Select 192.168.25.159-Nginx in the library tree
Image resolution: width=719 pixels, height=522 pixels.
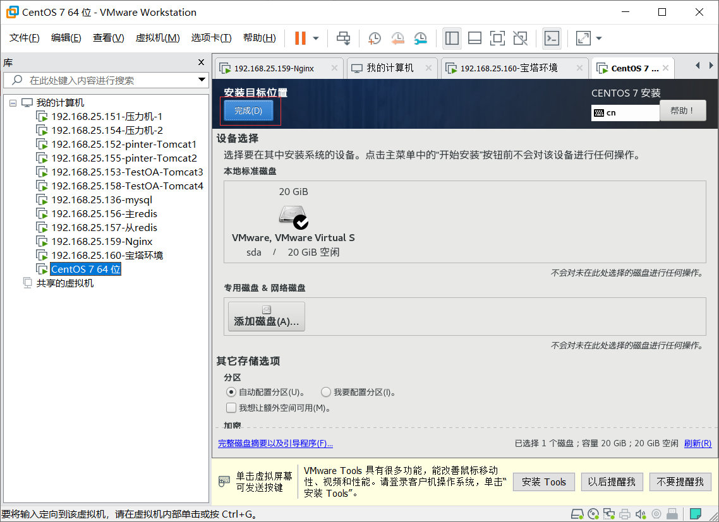pyautogui.click(x=101, y=242)
